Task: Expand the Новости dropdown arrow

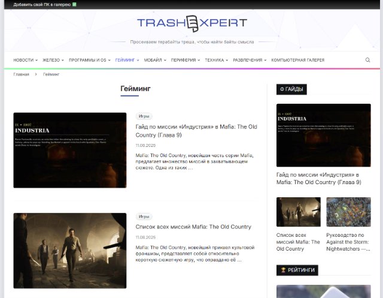Action: 37,60
